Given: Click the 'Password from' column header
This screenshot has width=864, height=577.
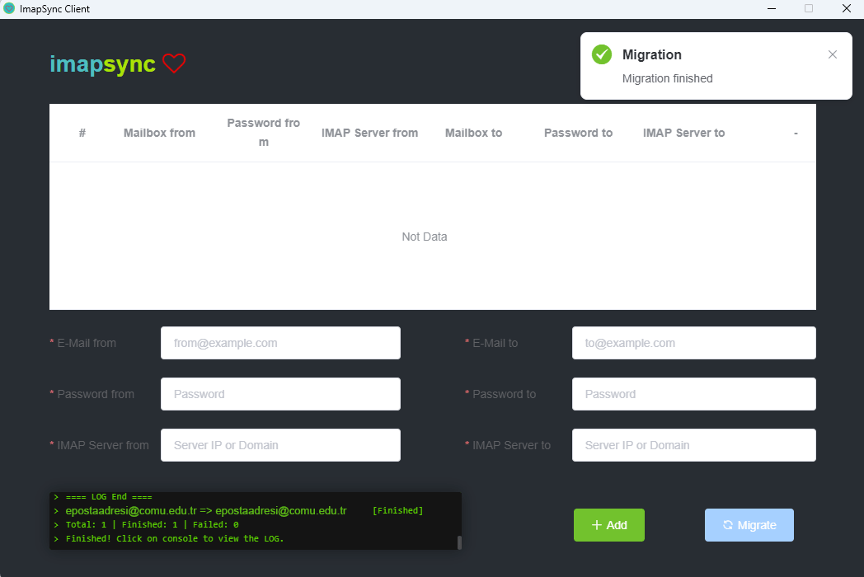Looking at the screenshot, I should coord(263,132).
